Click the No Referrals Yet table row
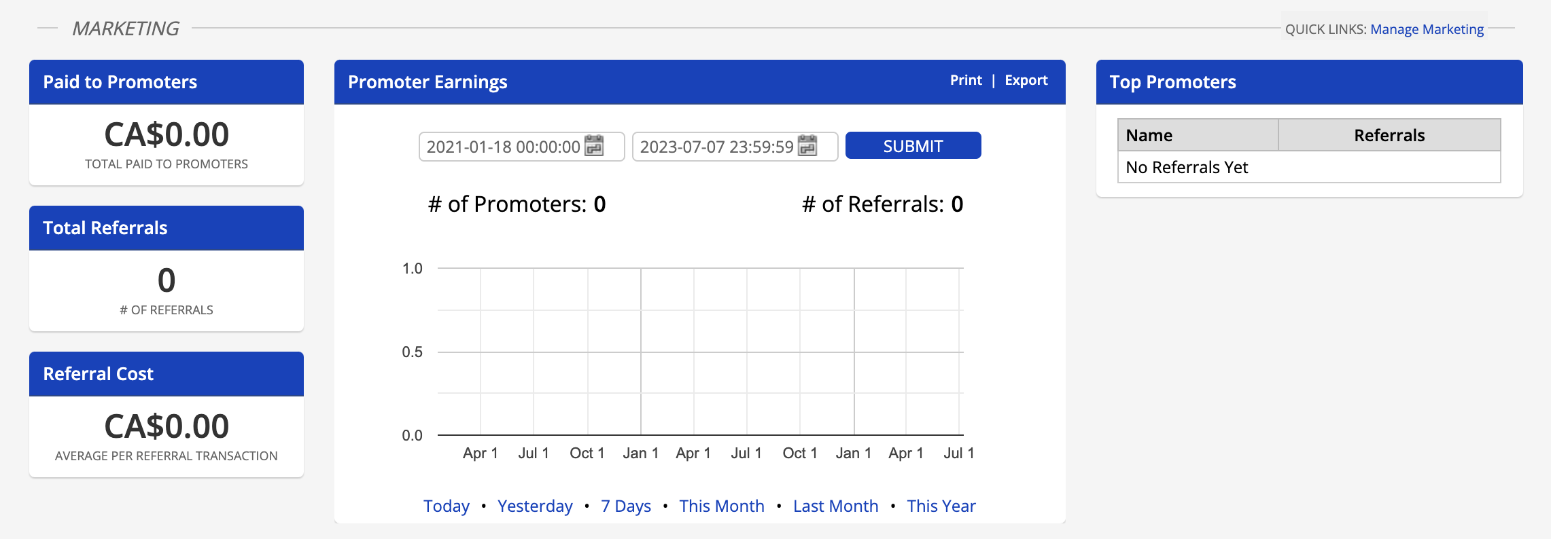 click(x=1309, y=167)
